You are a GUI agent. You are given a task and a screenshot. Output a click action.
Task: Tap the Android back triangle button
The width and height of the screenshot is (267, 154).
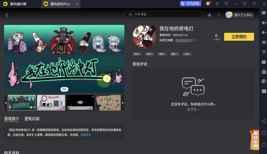[264, 121]
